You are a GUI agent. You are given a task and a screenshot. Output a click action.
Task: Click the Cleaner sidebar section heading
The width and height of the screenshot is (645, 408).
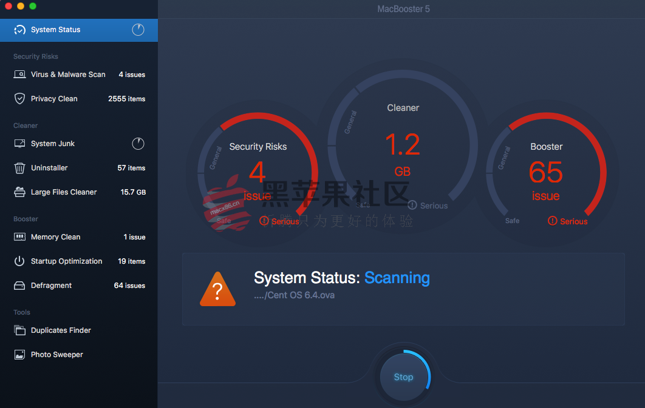(x=26, y=125)
